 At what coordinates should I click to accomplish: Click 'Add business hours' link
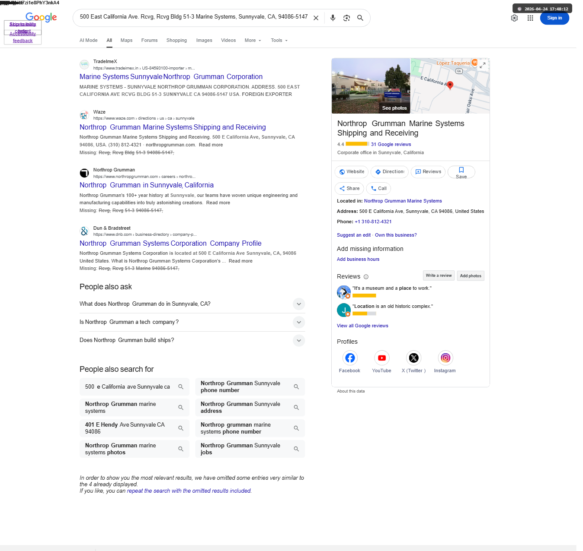point(358,260)
